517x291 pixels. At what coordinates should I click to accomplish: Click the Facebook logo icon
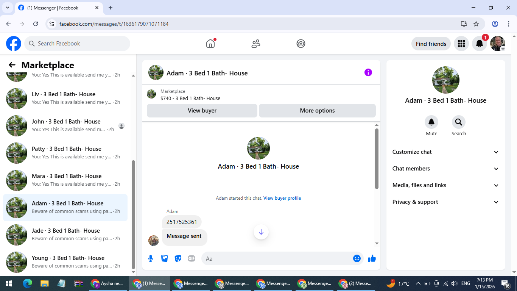[x=14, y=44]
